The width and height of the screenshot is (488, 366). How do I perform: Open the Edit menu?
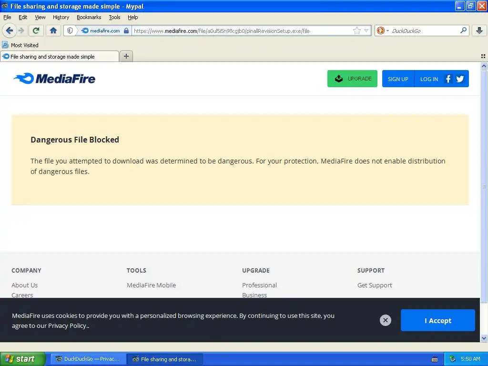(23, 17)
